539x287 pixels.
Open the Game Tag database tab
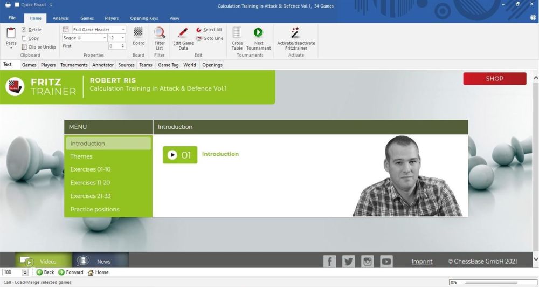168,65
